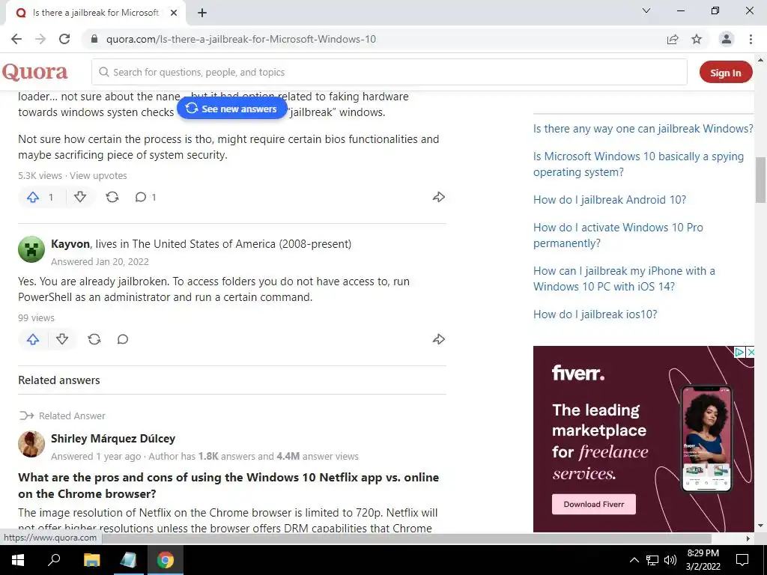Load new answers with See new answers

tap(232, 109)
